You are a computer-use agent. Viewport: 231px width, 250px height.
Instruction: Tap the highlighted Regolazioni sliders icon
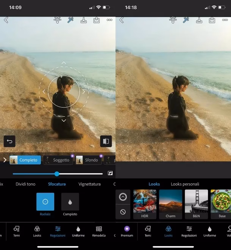(x=58, y=231)
